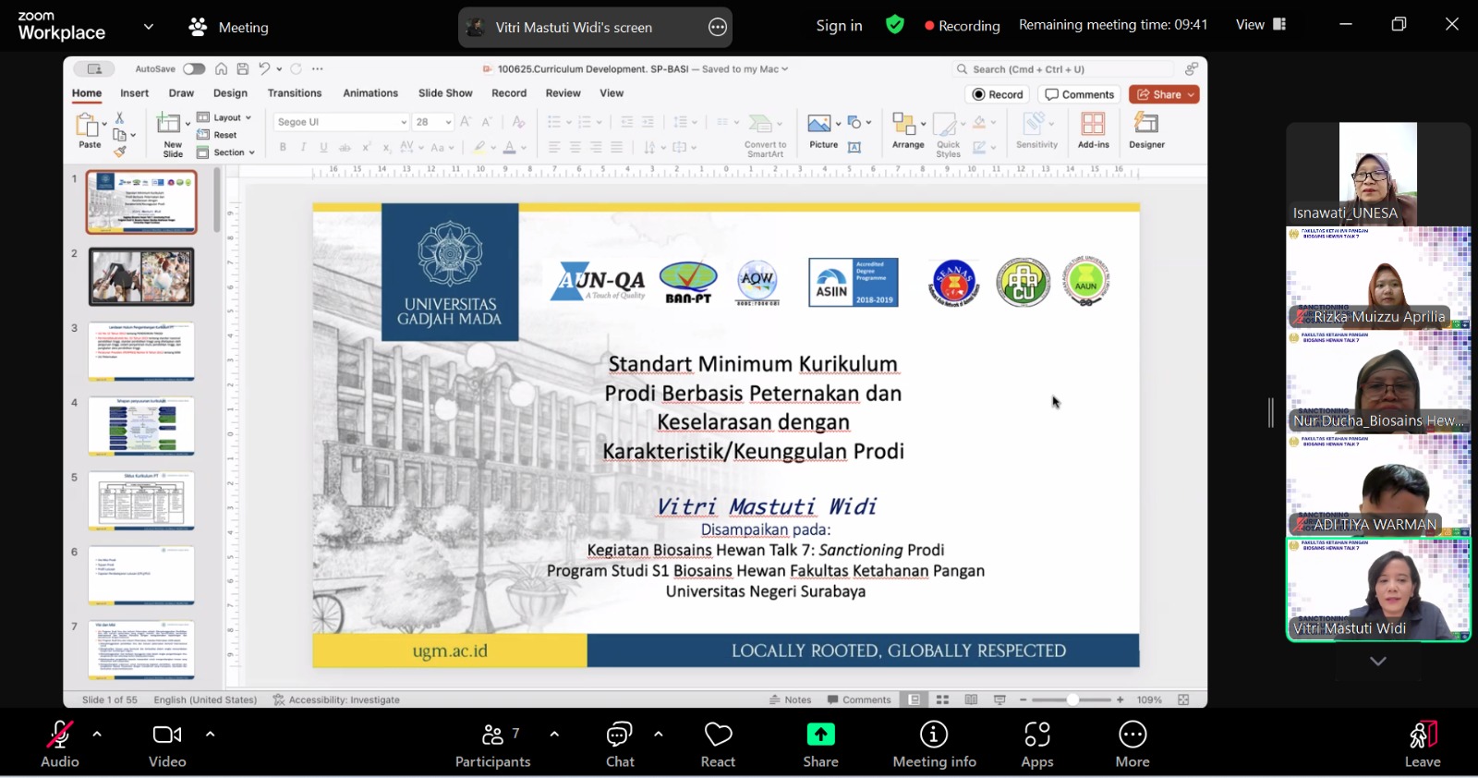Click the PowerPoint zoom slider

(1072, 700)
